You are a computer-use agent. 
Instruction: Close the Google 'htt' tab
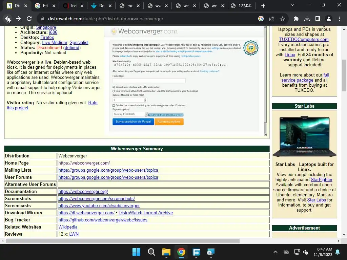tap(54, 6)
